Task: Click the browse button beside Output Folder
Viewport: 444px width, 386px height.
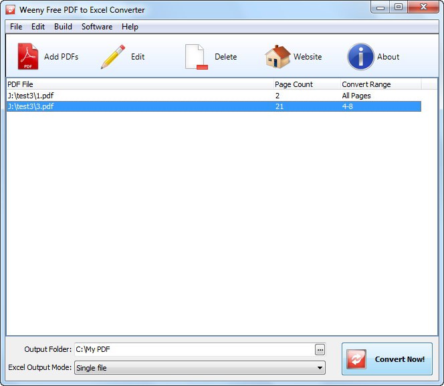Action: click(320, 349)
